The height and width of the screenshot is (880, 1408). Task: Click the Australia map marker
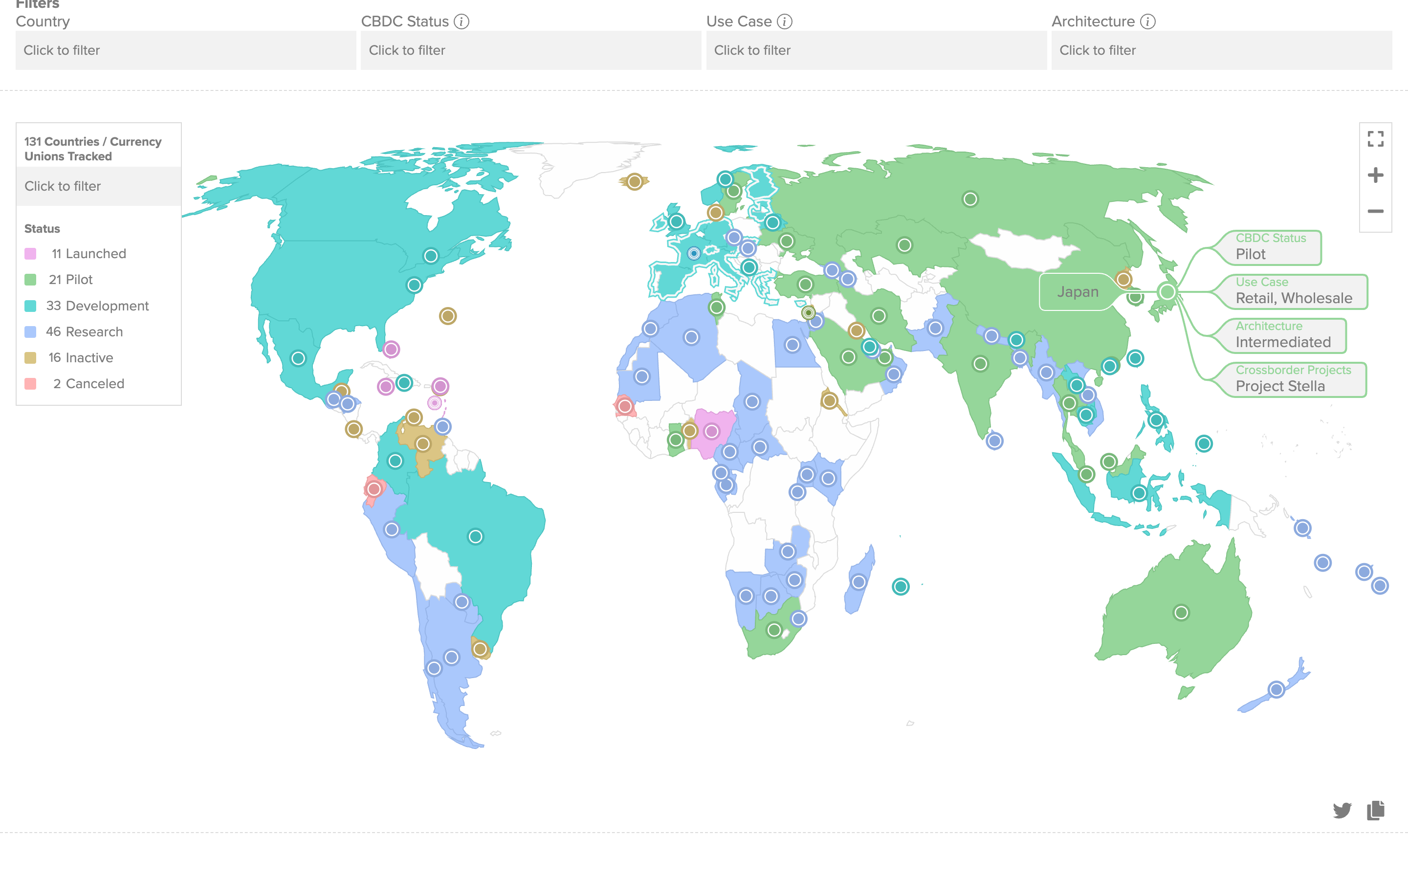[1181, 613]
